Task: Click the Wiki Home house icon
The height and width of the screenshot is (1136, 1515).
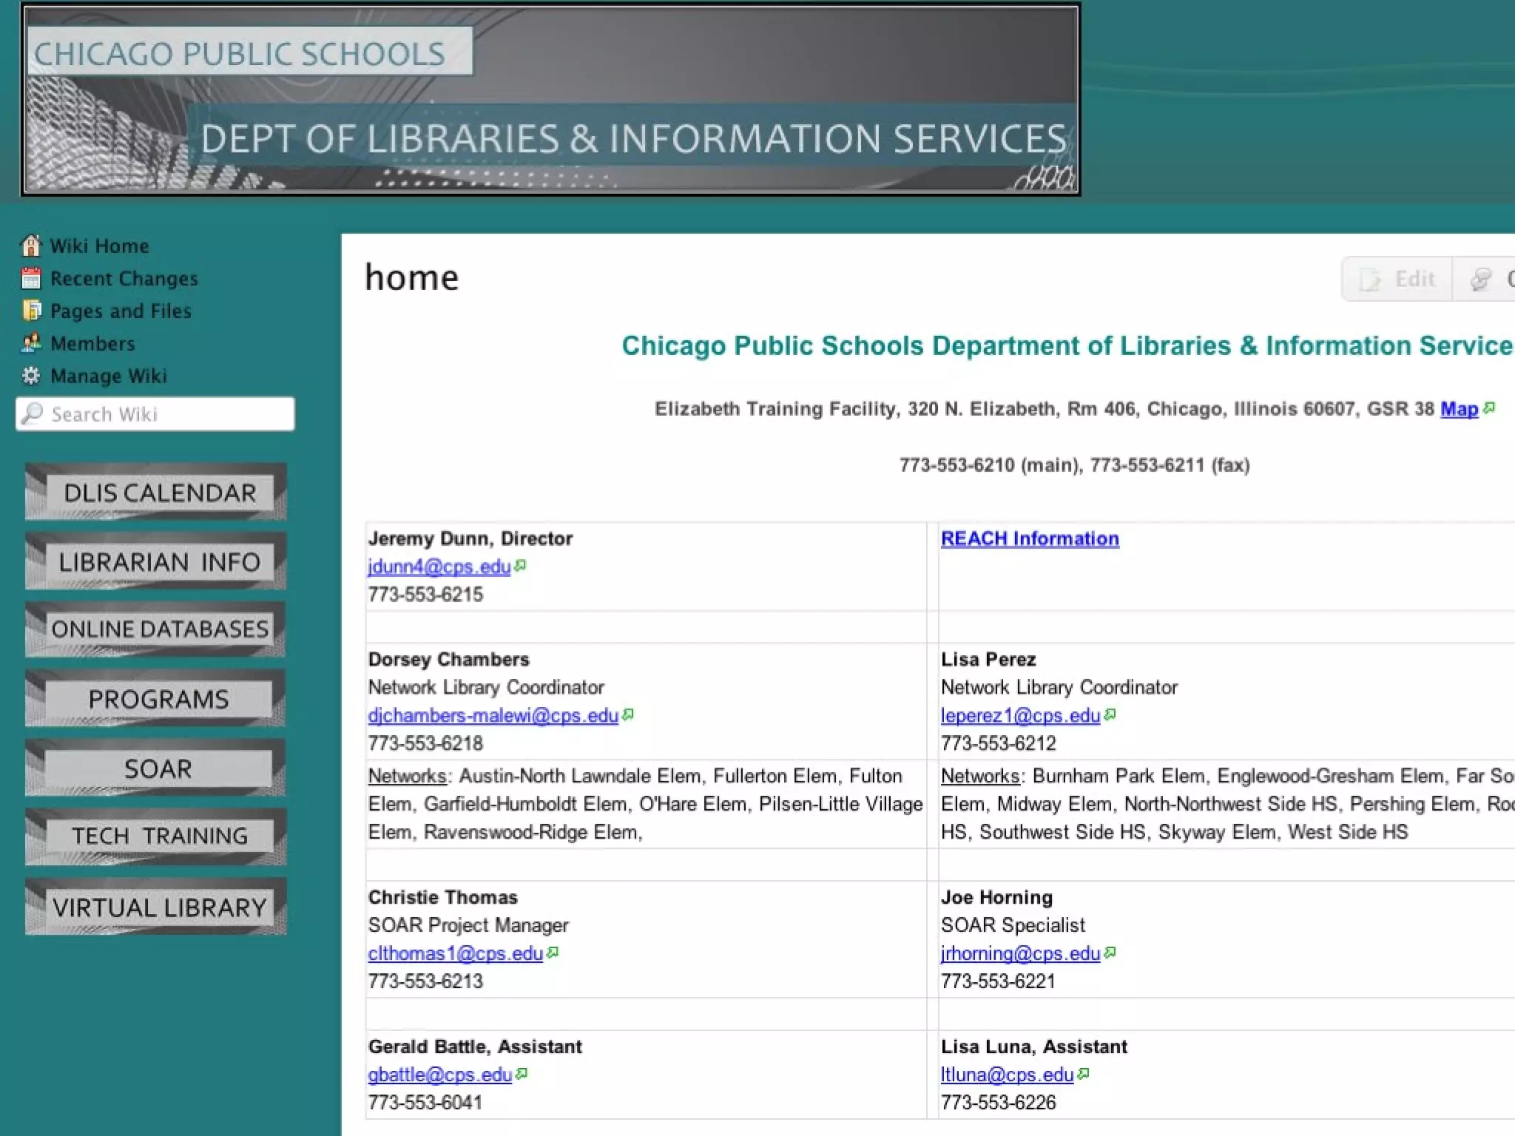Action: (31, 246)
